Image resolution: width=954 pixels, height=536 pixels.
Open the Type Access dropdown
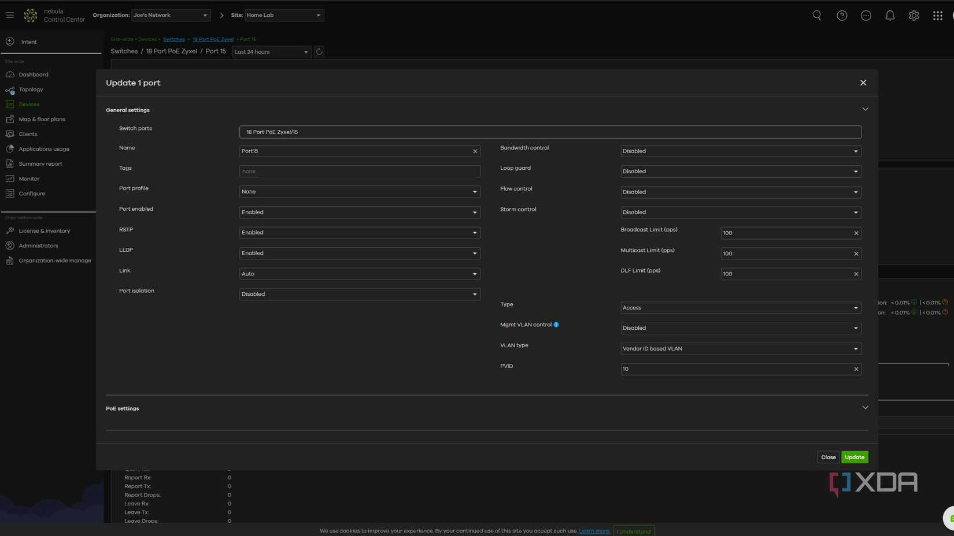[741, 308]
